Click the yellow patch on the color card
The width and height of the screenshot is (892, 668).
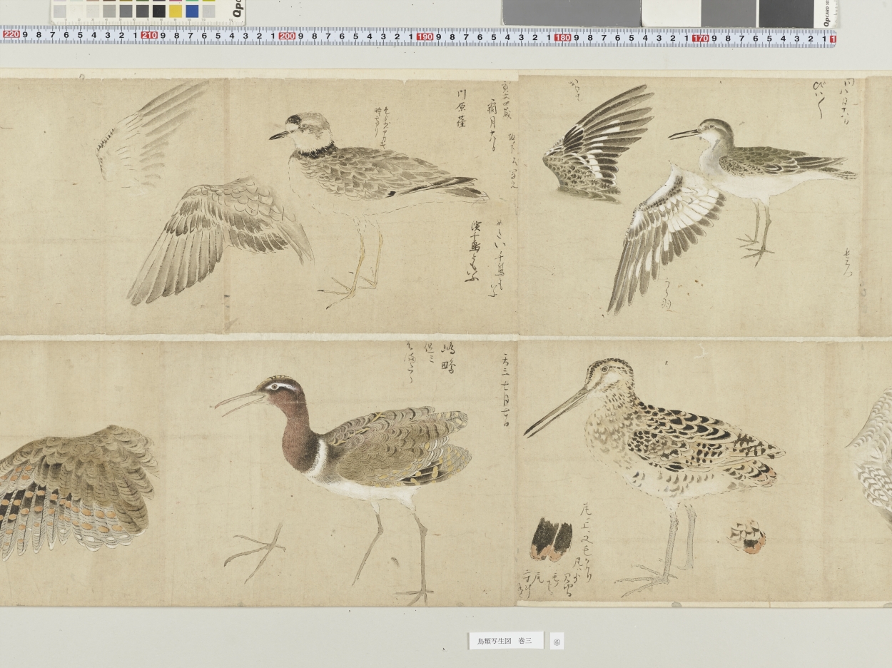coord(176,11)
